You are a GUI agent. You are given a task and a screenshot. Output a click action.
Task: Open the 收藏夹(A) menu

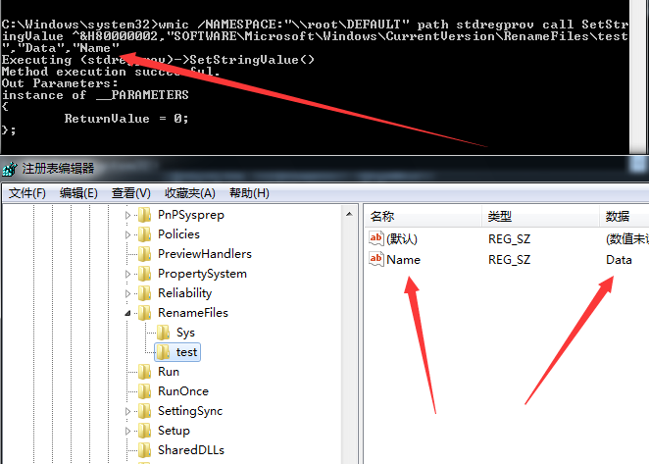point(190,193)
